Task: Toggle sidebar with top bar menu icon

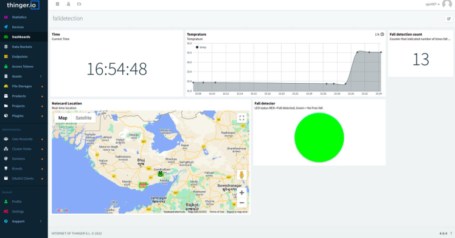Action: click(57, 4)
